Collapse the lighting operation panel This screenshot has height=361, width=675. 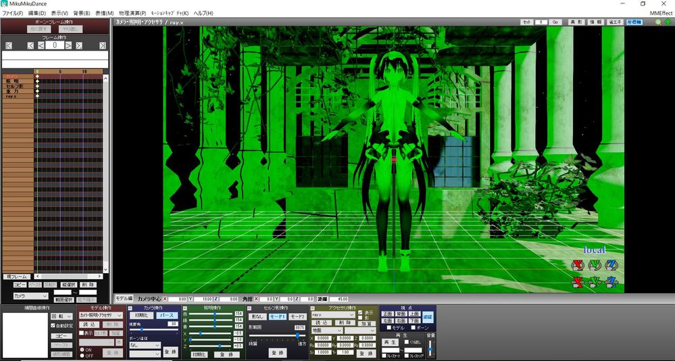pos(184,308)
